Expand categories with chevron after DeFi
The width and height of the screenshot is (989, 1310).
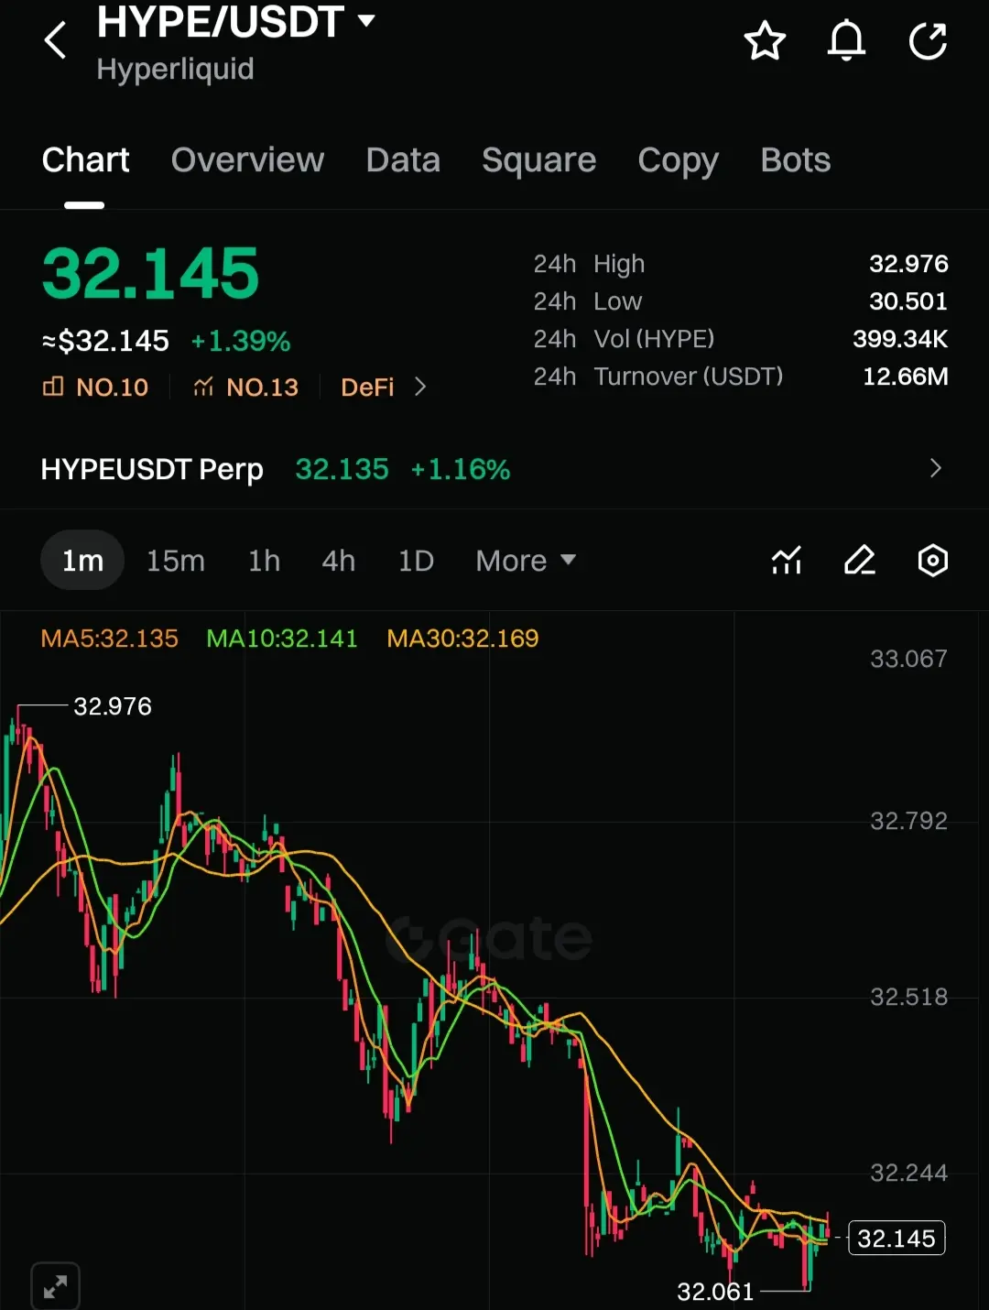tap(420, 388)
